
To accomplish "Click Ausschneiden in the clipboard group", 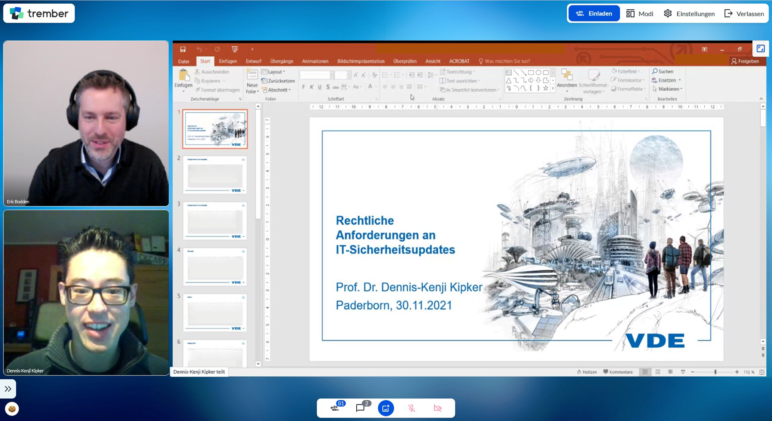I will click(x=212, y=72).
